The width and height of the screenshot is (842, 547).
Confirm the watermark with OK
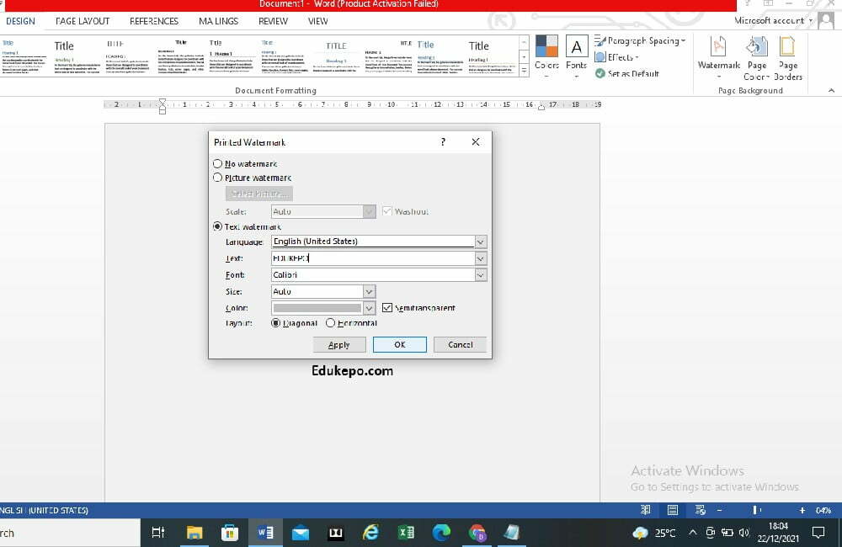(x=399, y=344)
